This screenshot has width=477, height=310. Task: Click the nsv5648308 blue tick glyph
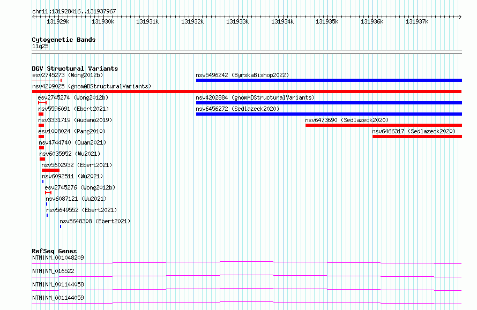[61, 226]
